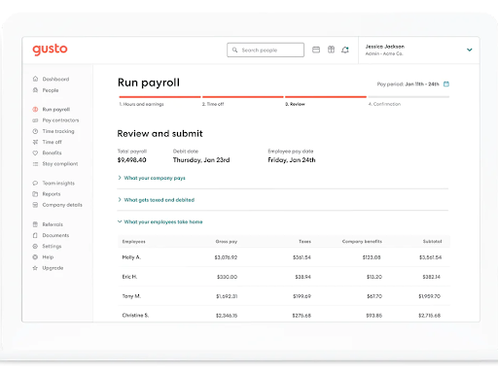Click the Company details icon

(x=35, y=205)
